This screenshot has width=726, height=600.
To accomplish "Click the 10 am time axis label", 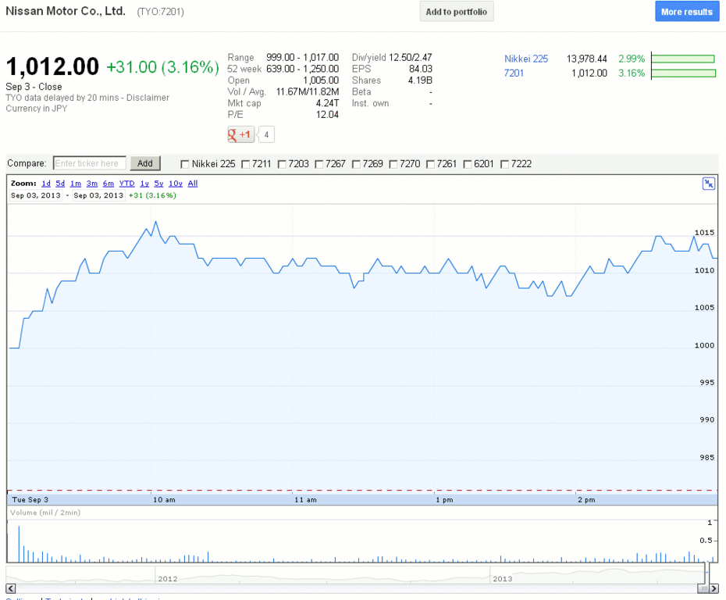I will [x=165, y=500].
